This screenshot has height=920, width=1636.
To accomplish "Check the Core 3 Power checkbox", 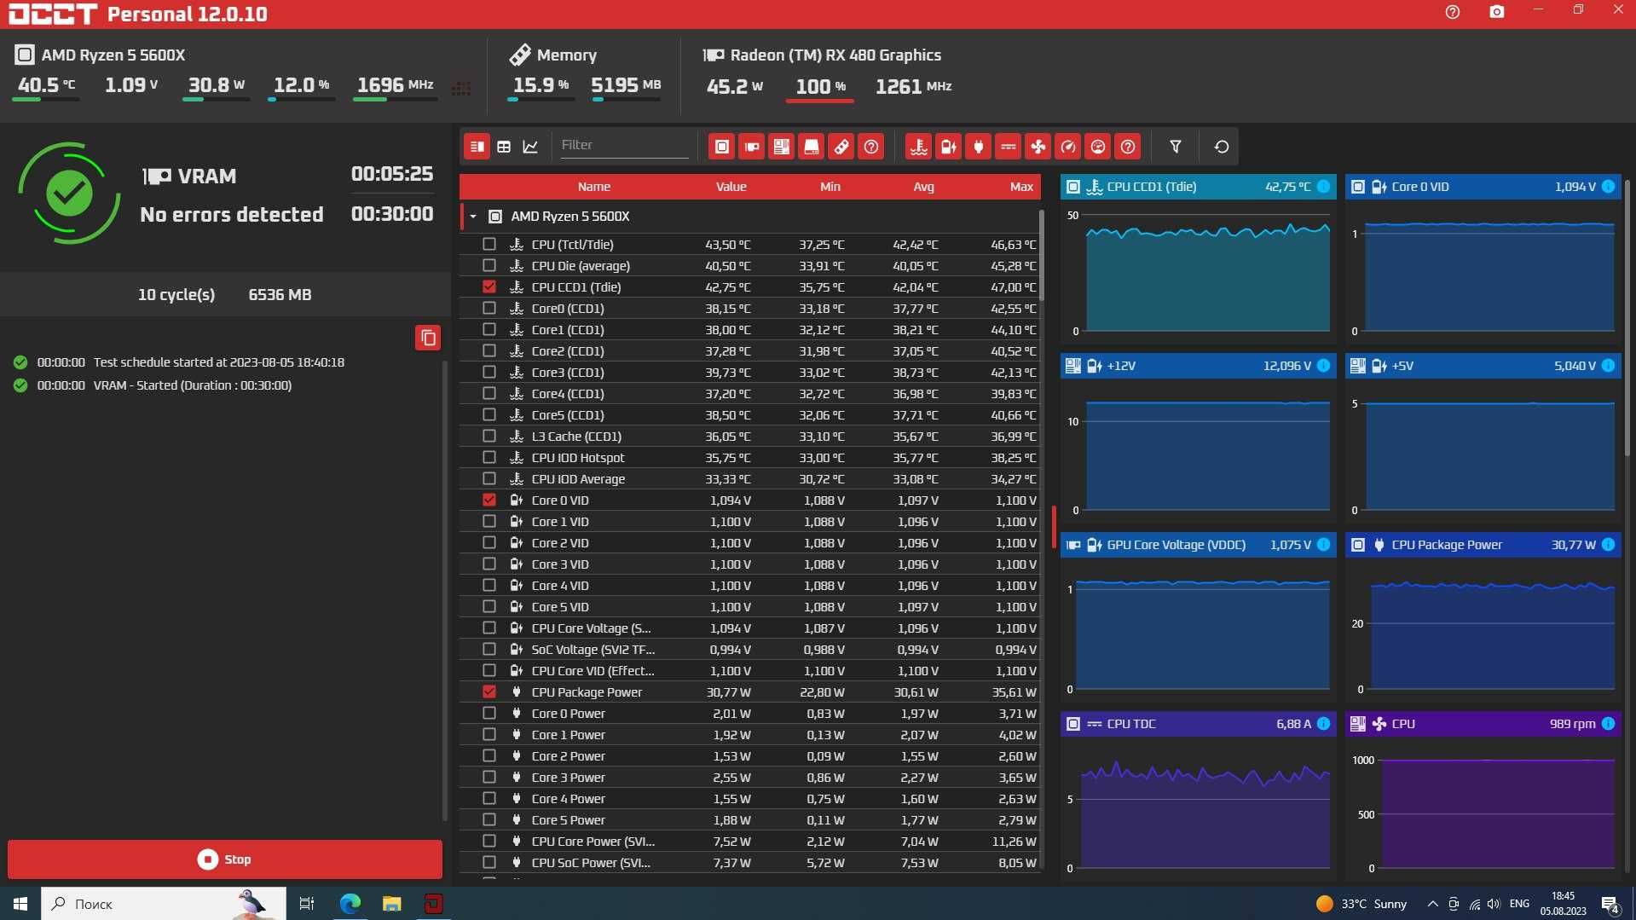I will click(489, 777).
